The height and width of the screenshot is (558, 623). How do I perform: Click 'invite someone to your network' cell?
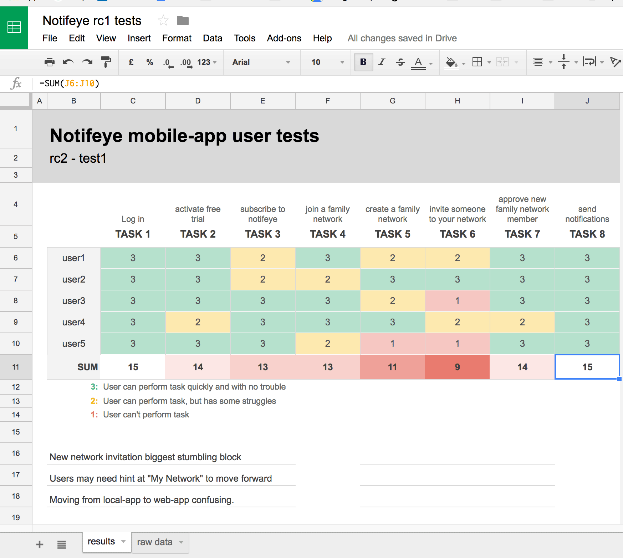click(x=457, y=214)
